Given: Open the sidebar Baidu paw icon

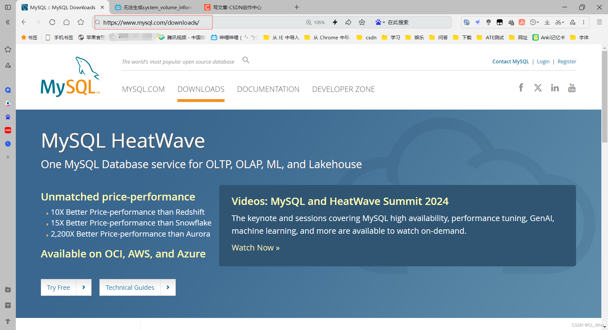Looking at the screenshot, I should coord(8,117).
